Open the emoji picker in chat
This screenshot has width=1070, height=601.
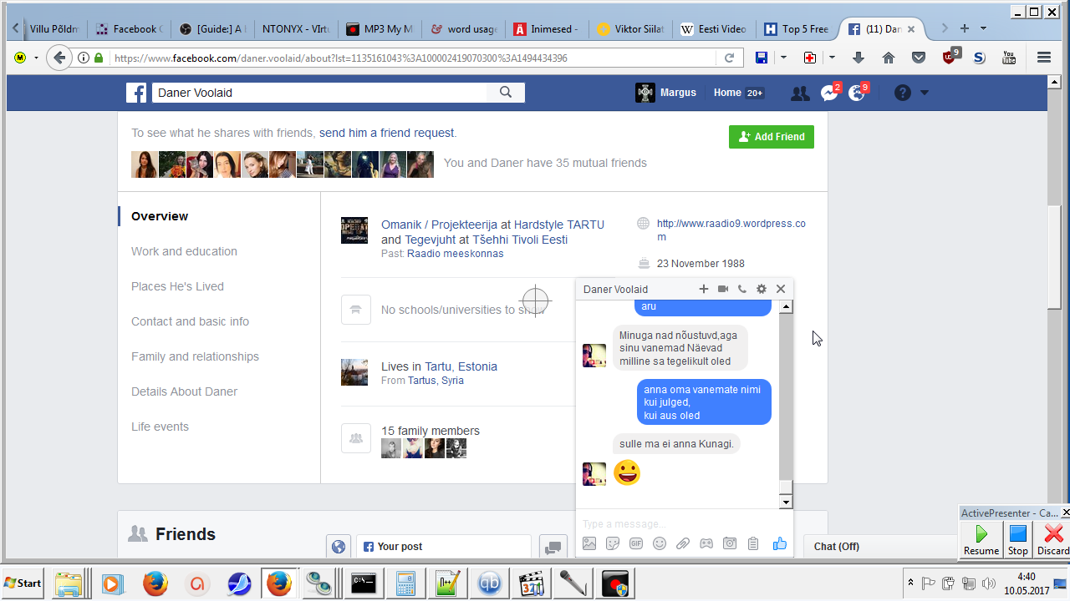click(x=660, y=543)
